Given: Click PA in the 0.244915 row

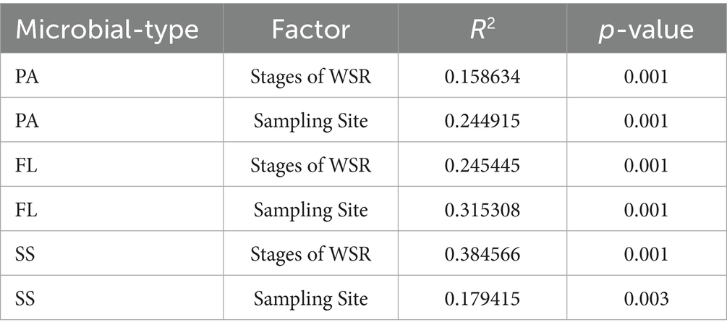Looking at the screenshot, I should pyautogui.click(x=27, y=121).
